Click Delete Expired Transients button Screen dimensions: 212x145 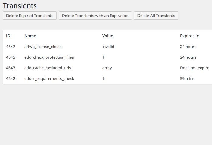point(30,16)
